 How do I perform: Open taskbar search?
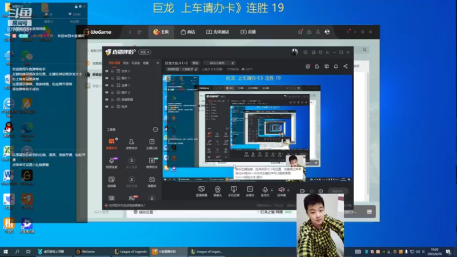(x=17, y=251)
